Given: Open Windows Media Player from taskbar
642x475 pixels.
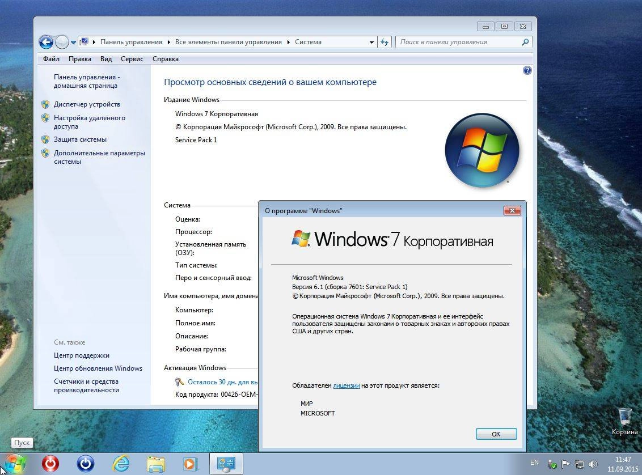Looking at the screenshot, I should pyautogui.click(x=190, y=464).
